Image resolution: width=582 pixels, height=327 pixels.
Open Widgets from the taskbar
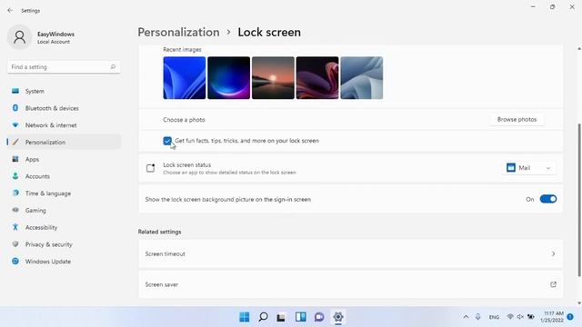click(300, 317)
